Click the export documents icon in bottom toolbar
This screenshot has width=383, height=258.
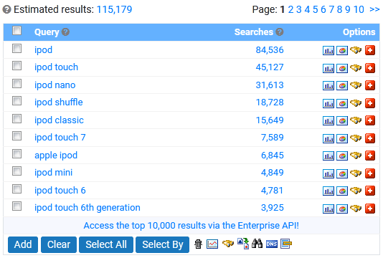click(243, 244)
